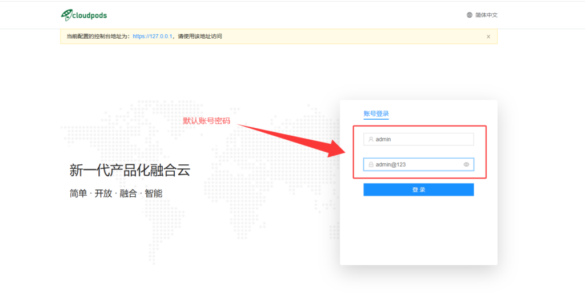Open the 简体中文 language selector
The width and height of the screenshot is (585, 308).
tap(486, 15)
